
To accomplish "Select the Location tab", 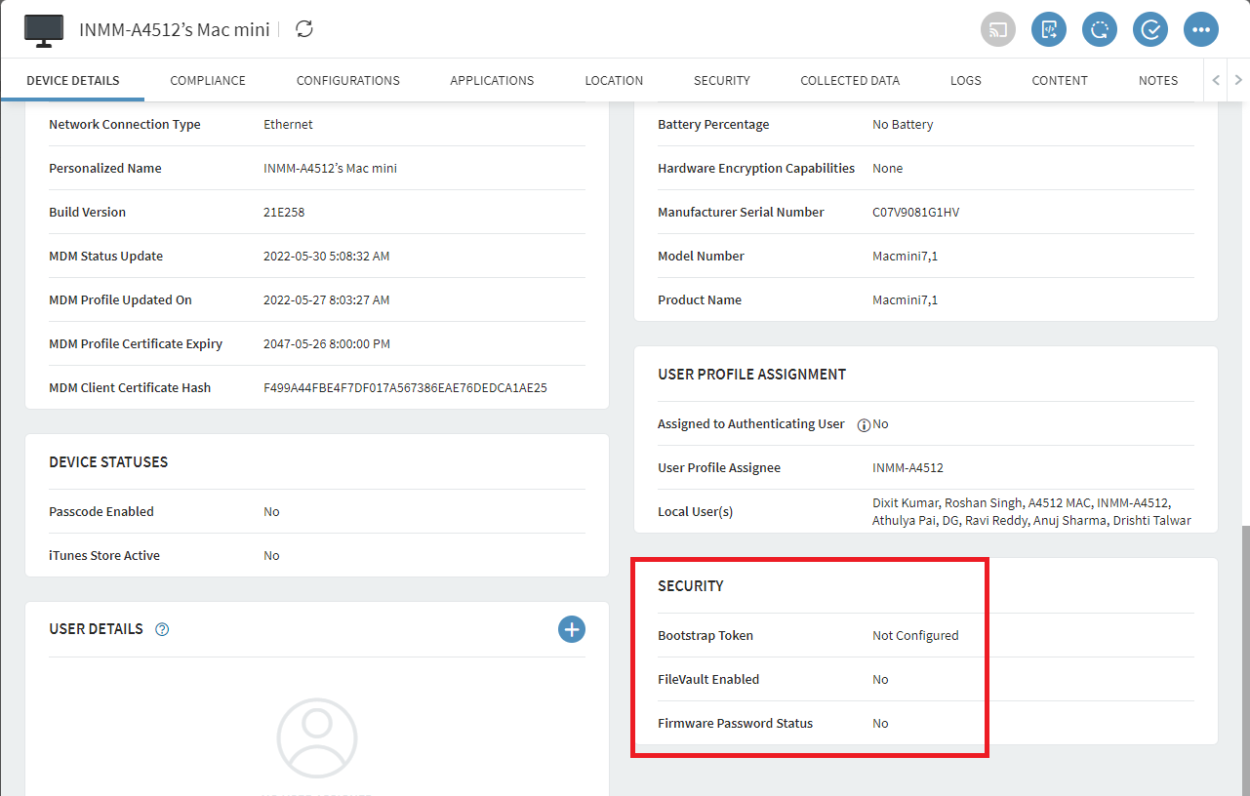I will (614, 81).
